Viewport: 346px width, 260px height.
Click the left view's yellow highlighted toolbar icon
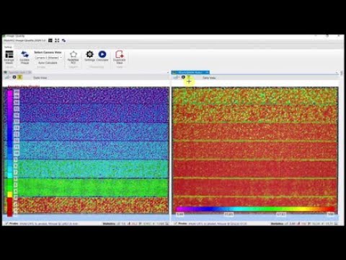coord(20,77)
